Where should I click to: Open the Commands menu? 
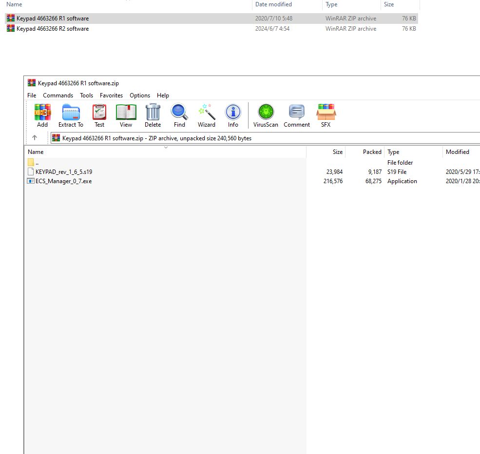58,95
